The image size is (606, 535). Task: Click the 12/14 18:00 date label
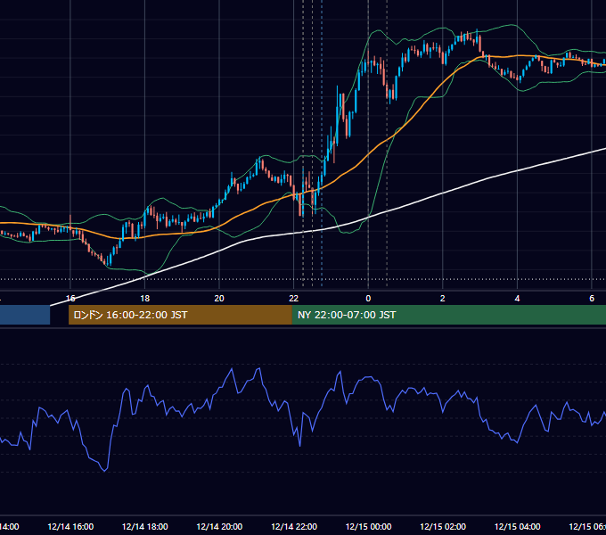[x=145, y=526]
